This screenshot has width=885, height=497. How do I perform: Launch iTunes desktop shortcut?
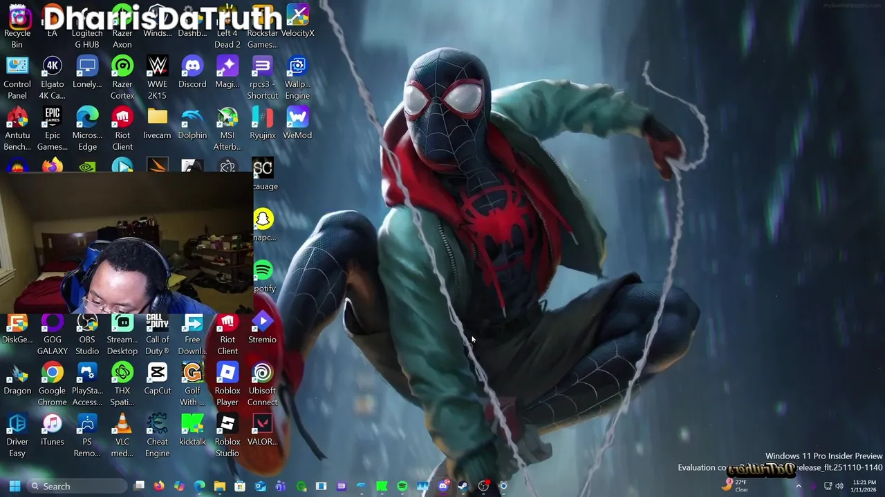coord(53,430)
